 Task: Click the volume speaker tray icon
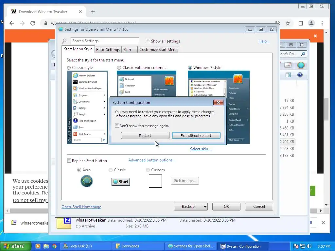tap(309, 246)
